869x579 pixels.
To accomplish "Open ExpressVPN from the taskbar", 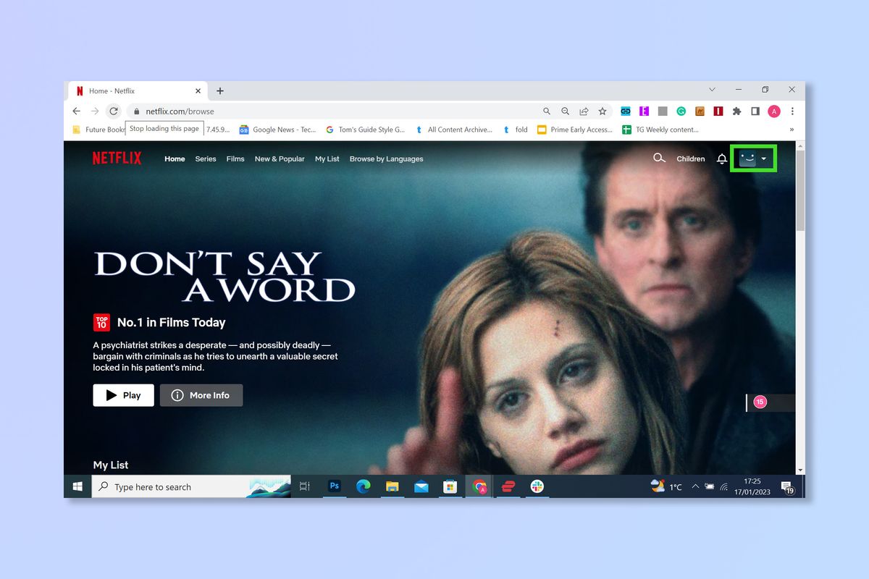I will click(x=508, y=486).
